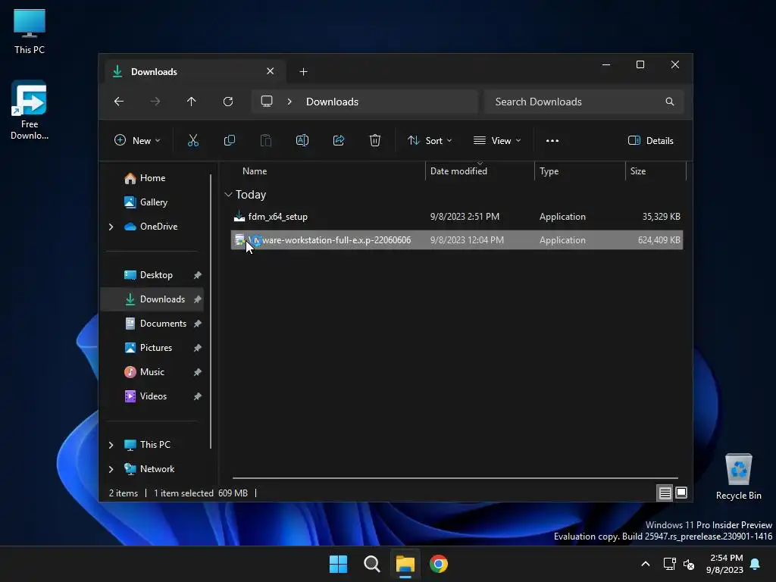
Task: Click File Explorer in the taskbar
Action: pyautogui.click(x=405, y=564)
